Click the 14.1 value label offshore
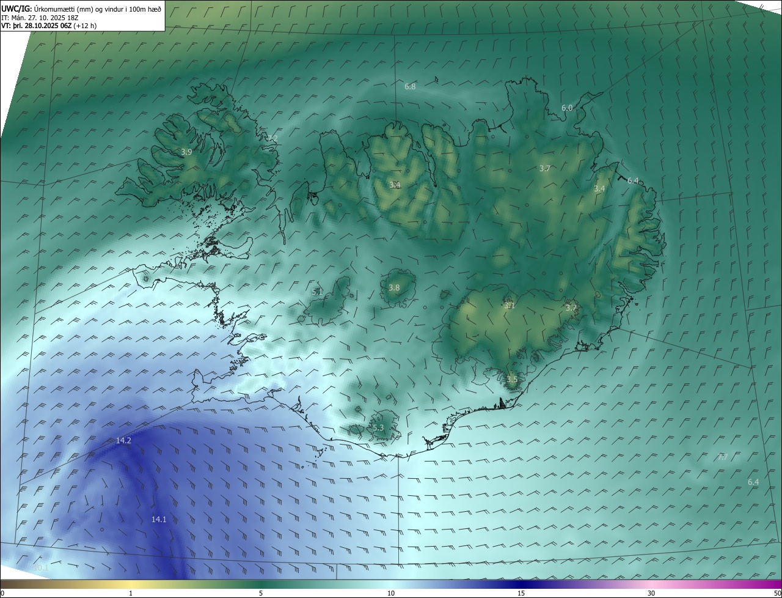Image resolution: width=782 pixels, height=598 pixels. 159,519
